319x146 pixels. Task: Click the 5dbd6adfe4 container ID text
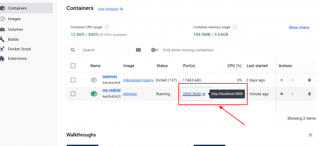(112, 83)
